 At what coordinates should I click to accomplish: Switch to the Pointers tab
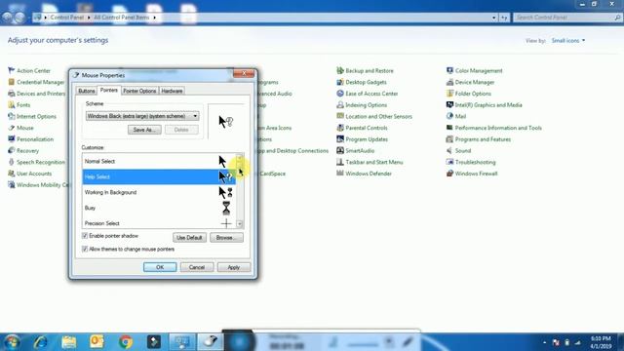[x=108, y=91]
